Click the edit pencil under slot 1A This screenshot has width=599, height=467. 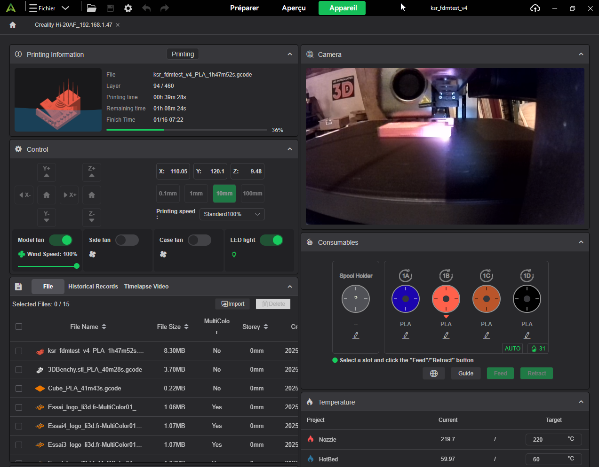[x=405, y=335]
